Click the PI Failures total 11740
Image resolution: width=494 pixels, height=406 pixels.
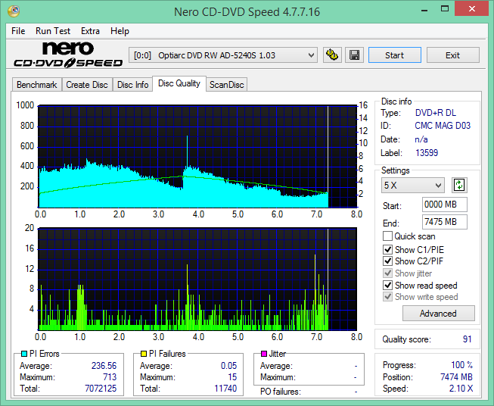225,389
